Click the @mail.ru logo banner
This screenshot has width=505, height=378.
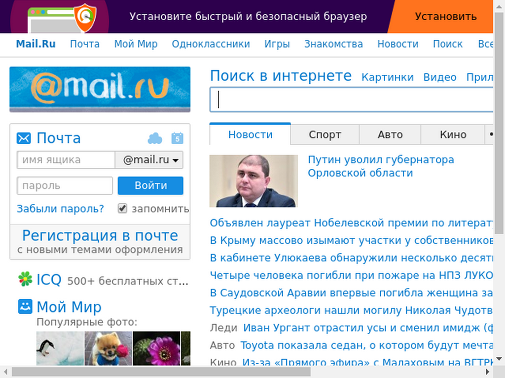tap(100, 90)
